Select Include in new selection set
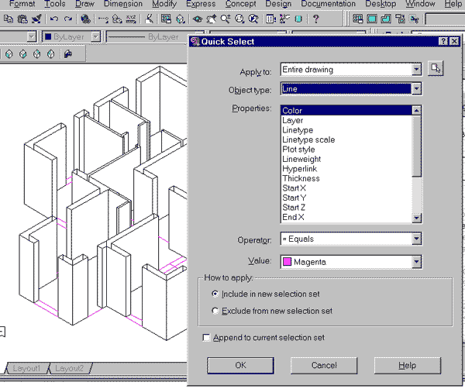465x389 pixels. (x=215, y=294)
